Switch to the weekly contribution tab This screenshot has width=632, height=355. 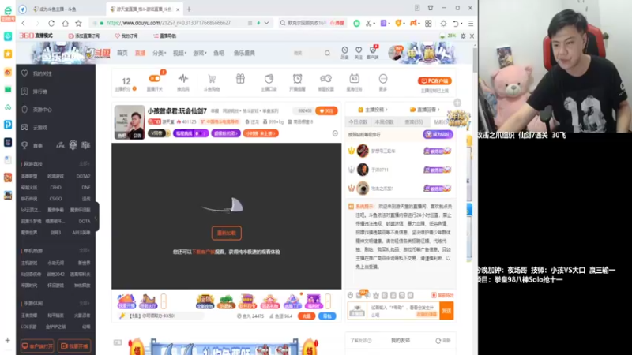pos(384,121)
